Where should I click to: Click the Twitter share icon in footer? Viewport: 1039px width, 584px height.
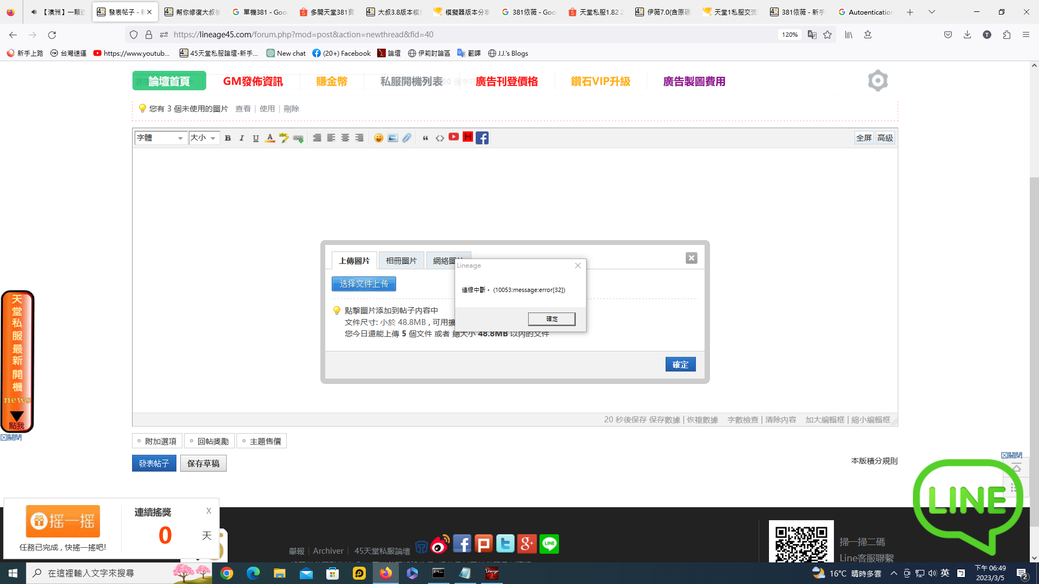(x=505, y=544)
